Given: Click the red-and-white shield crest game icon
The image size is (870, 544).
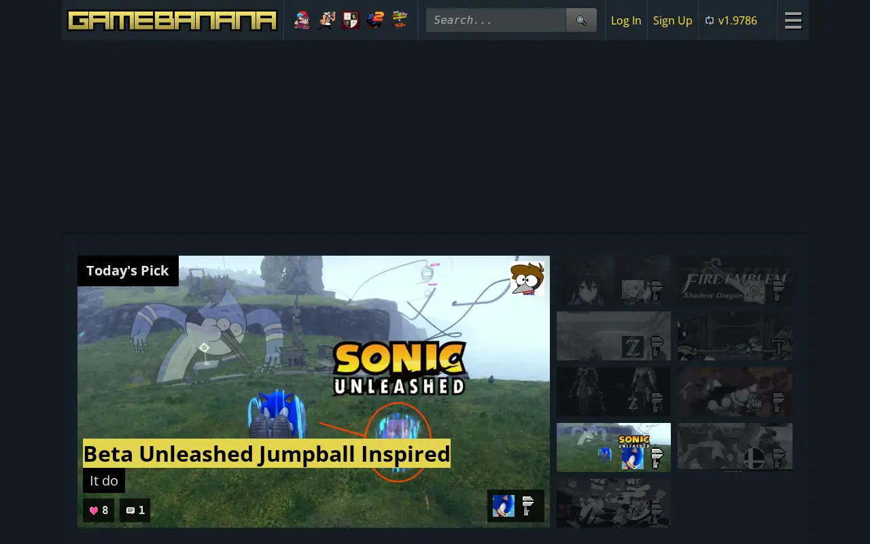Looking at the screenshot, I should [351, 20].
